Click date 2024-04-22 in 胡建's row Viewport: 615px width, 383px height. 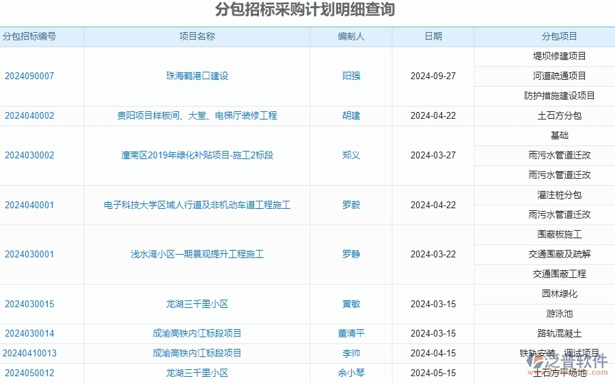pyautogui.click(x=433, y=115)
